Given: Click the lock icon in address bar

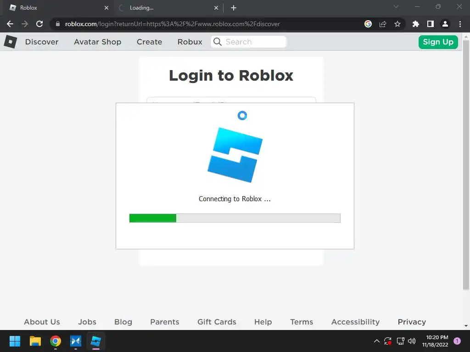Looking at the screenshot, I should [58, 24].
